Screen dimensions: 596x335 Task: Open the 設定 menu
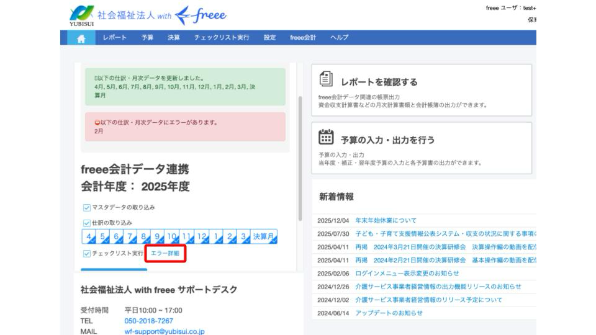(269, 38)
